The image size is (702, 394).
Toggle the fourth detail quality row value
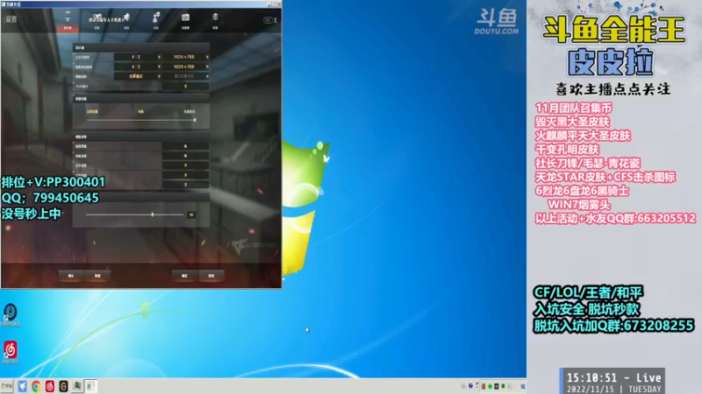point(186,175)
